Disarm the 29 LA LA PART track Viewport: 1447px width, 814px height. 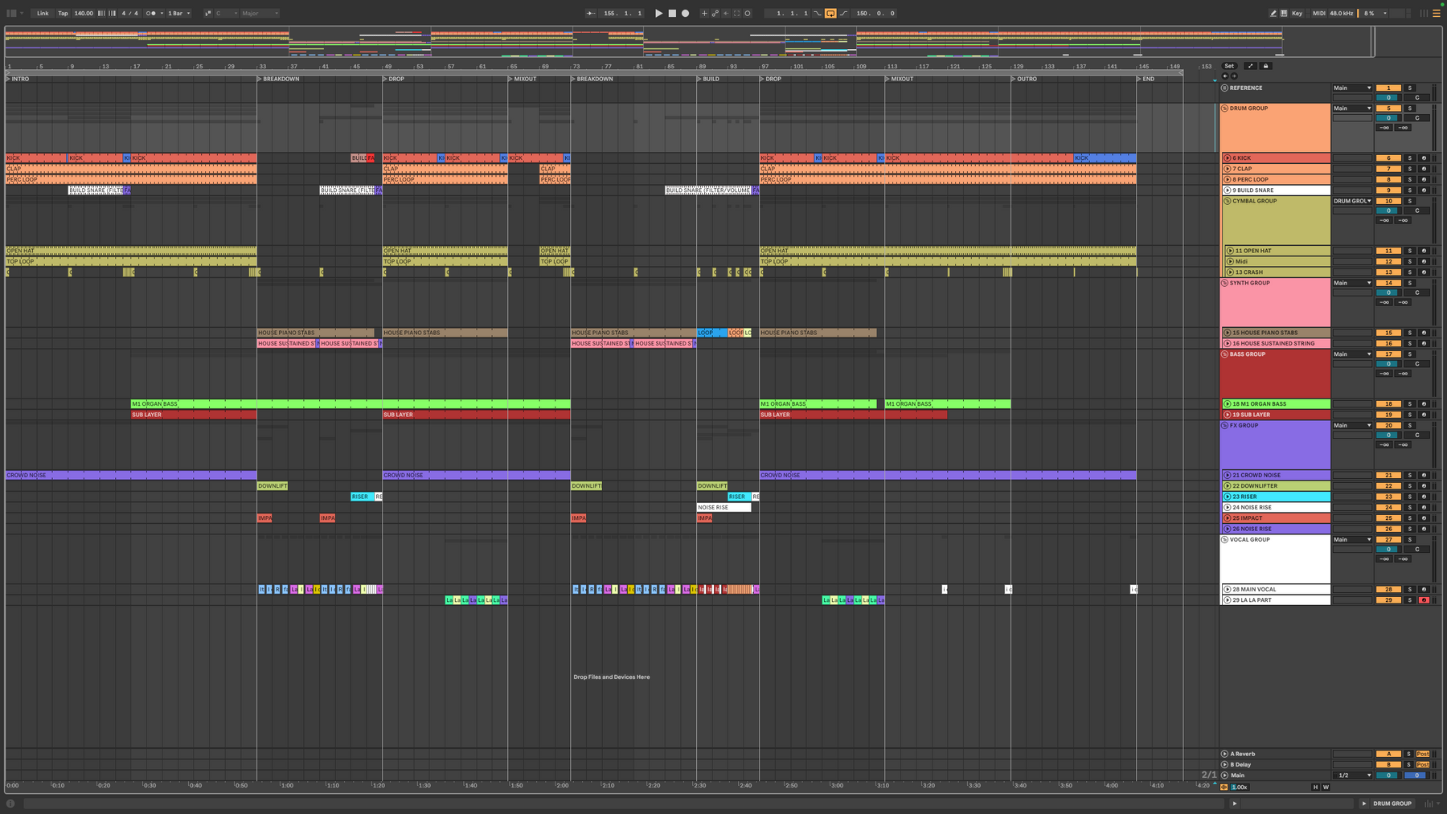1424,600
